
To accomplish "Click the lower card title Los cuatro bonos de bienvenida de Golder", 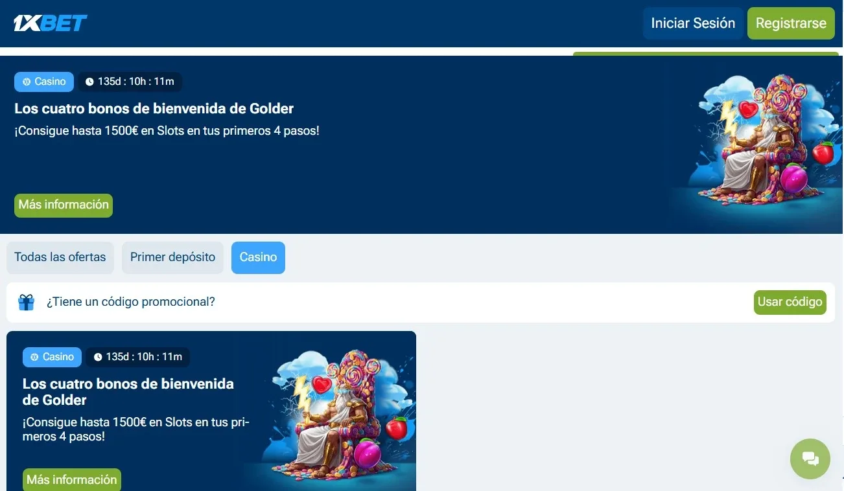I will (128, 392).
